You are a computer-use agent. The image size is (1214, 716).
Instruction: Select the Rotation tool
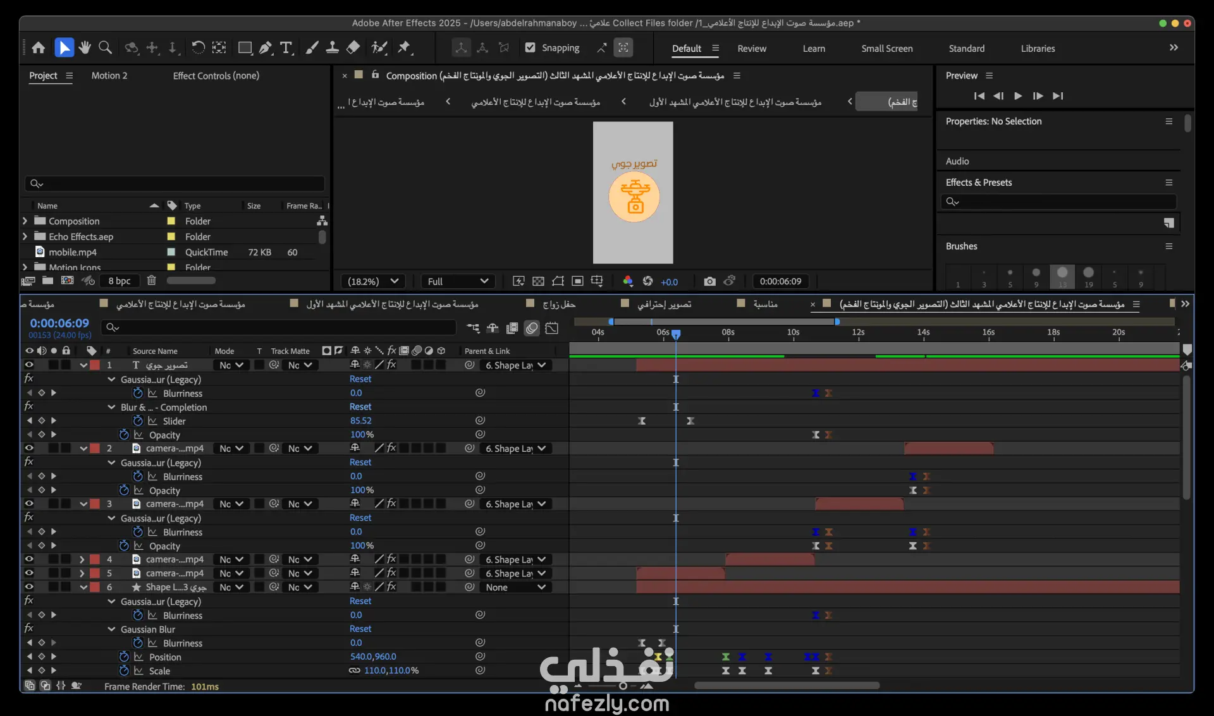click(198, 48)
